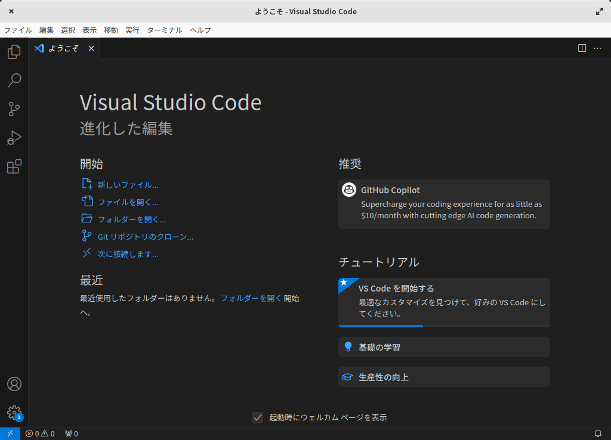This screenshot has width=611, height=440.
Task: Open the Extensions view icon
Action: [x=14, y=167]
